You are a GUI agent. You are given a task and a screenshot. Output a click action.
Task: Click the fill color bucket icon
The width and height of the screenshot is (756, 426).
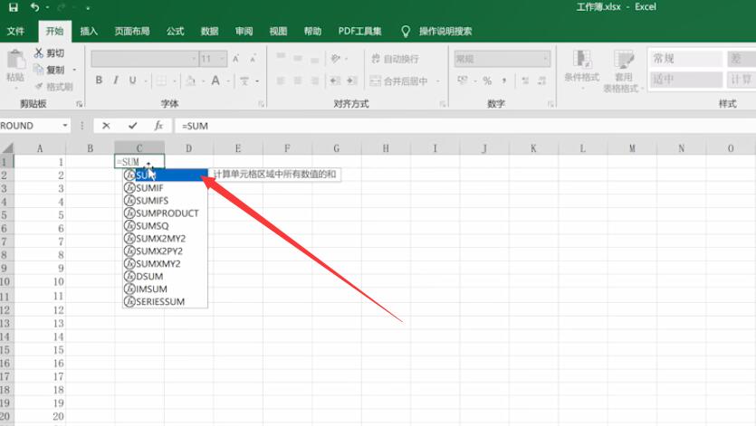[x=190, y=80]
